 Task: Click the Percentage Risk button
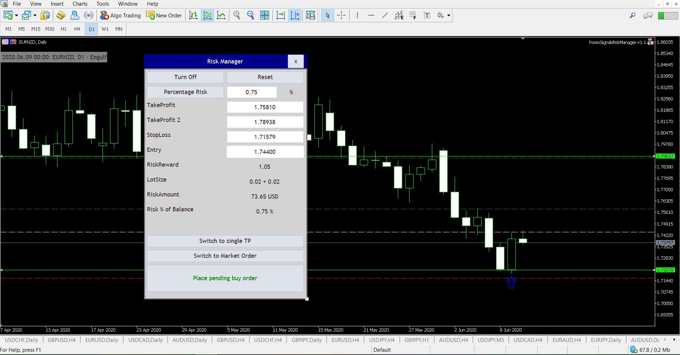[185, 92]
